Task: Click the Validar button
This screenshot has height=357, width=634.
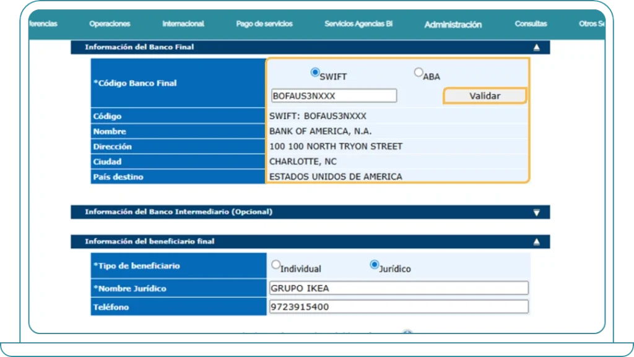Action: [485, 95]
